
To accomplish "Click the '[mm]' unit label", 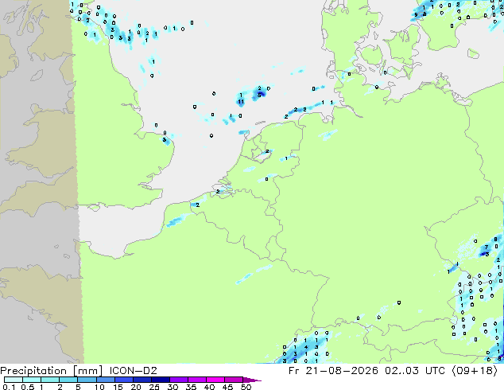I will (x=88, y=371).
